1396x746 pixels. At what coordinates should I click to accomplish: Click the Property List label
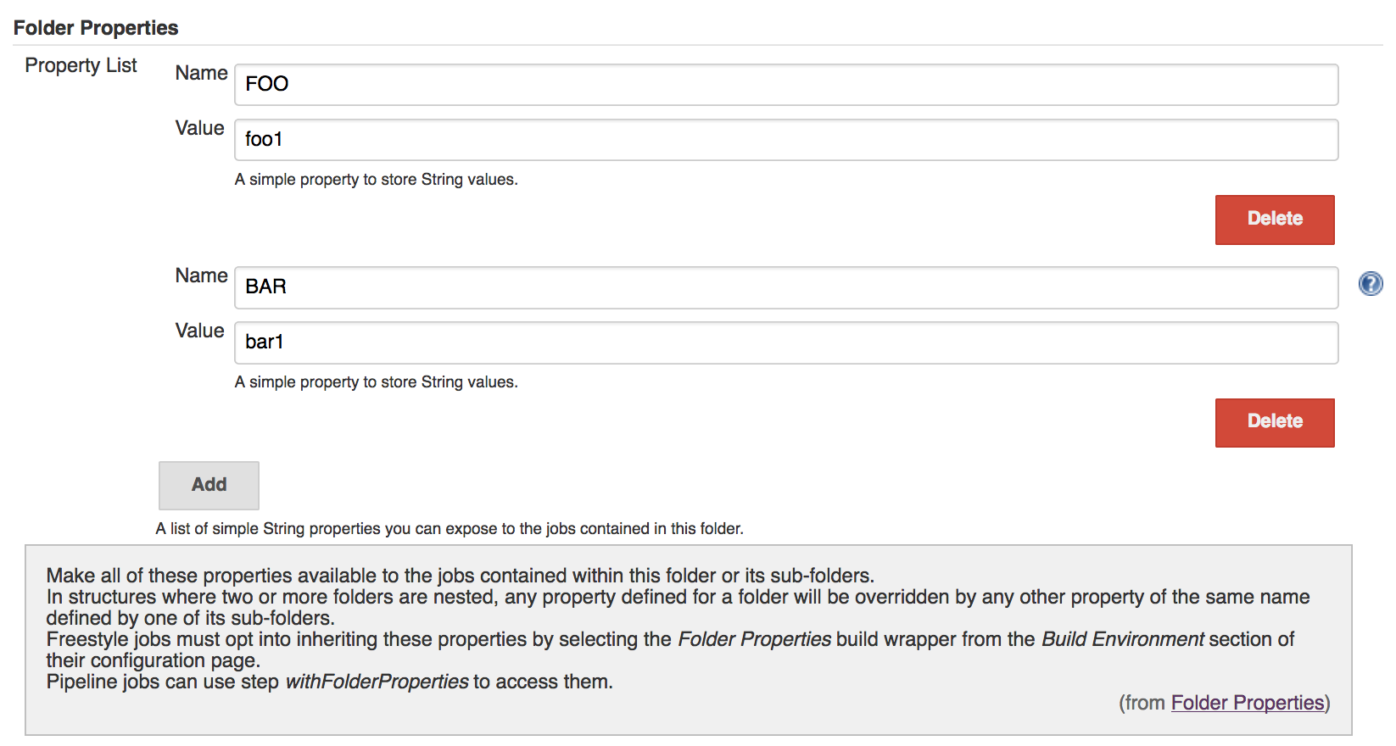(81, 65)
